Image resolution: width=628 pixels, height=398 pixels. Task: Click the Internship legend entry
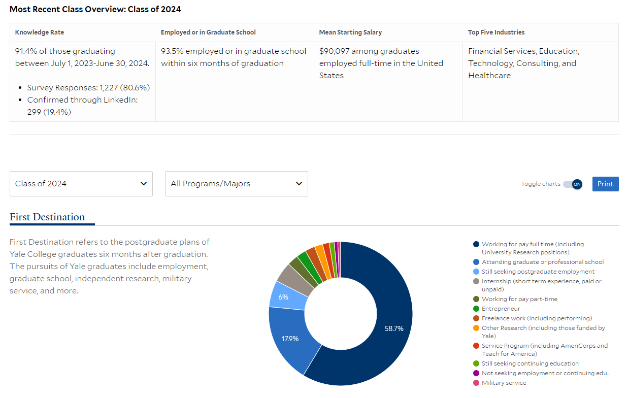click(541, 281)
